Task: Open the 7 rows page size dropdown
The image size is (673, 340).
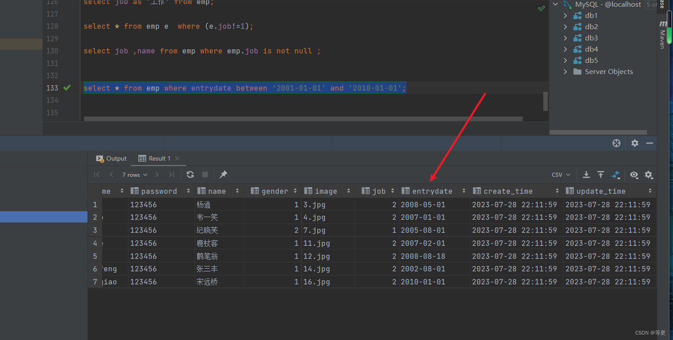Action: point(135,174)
